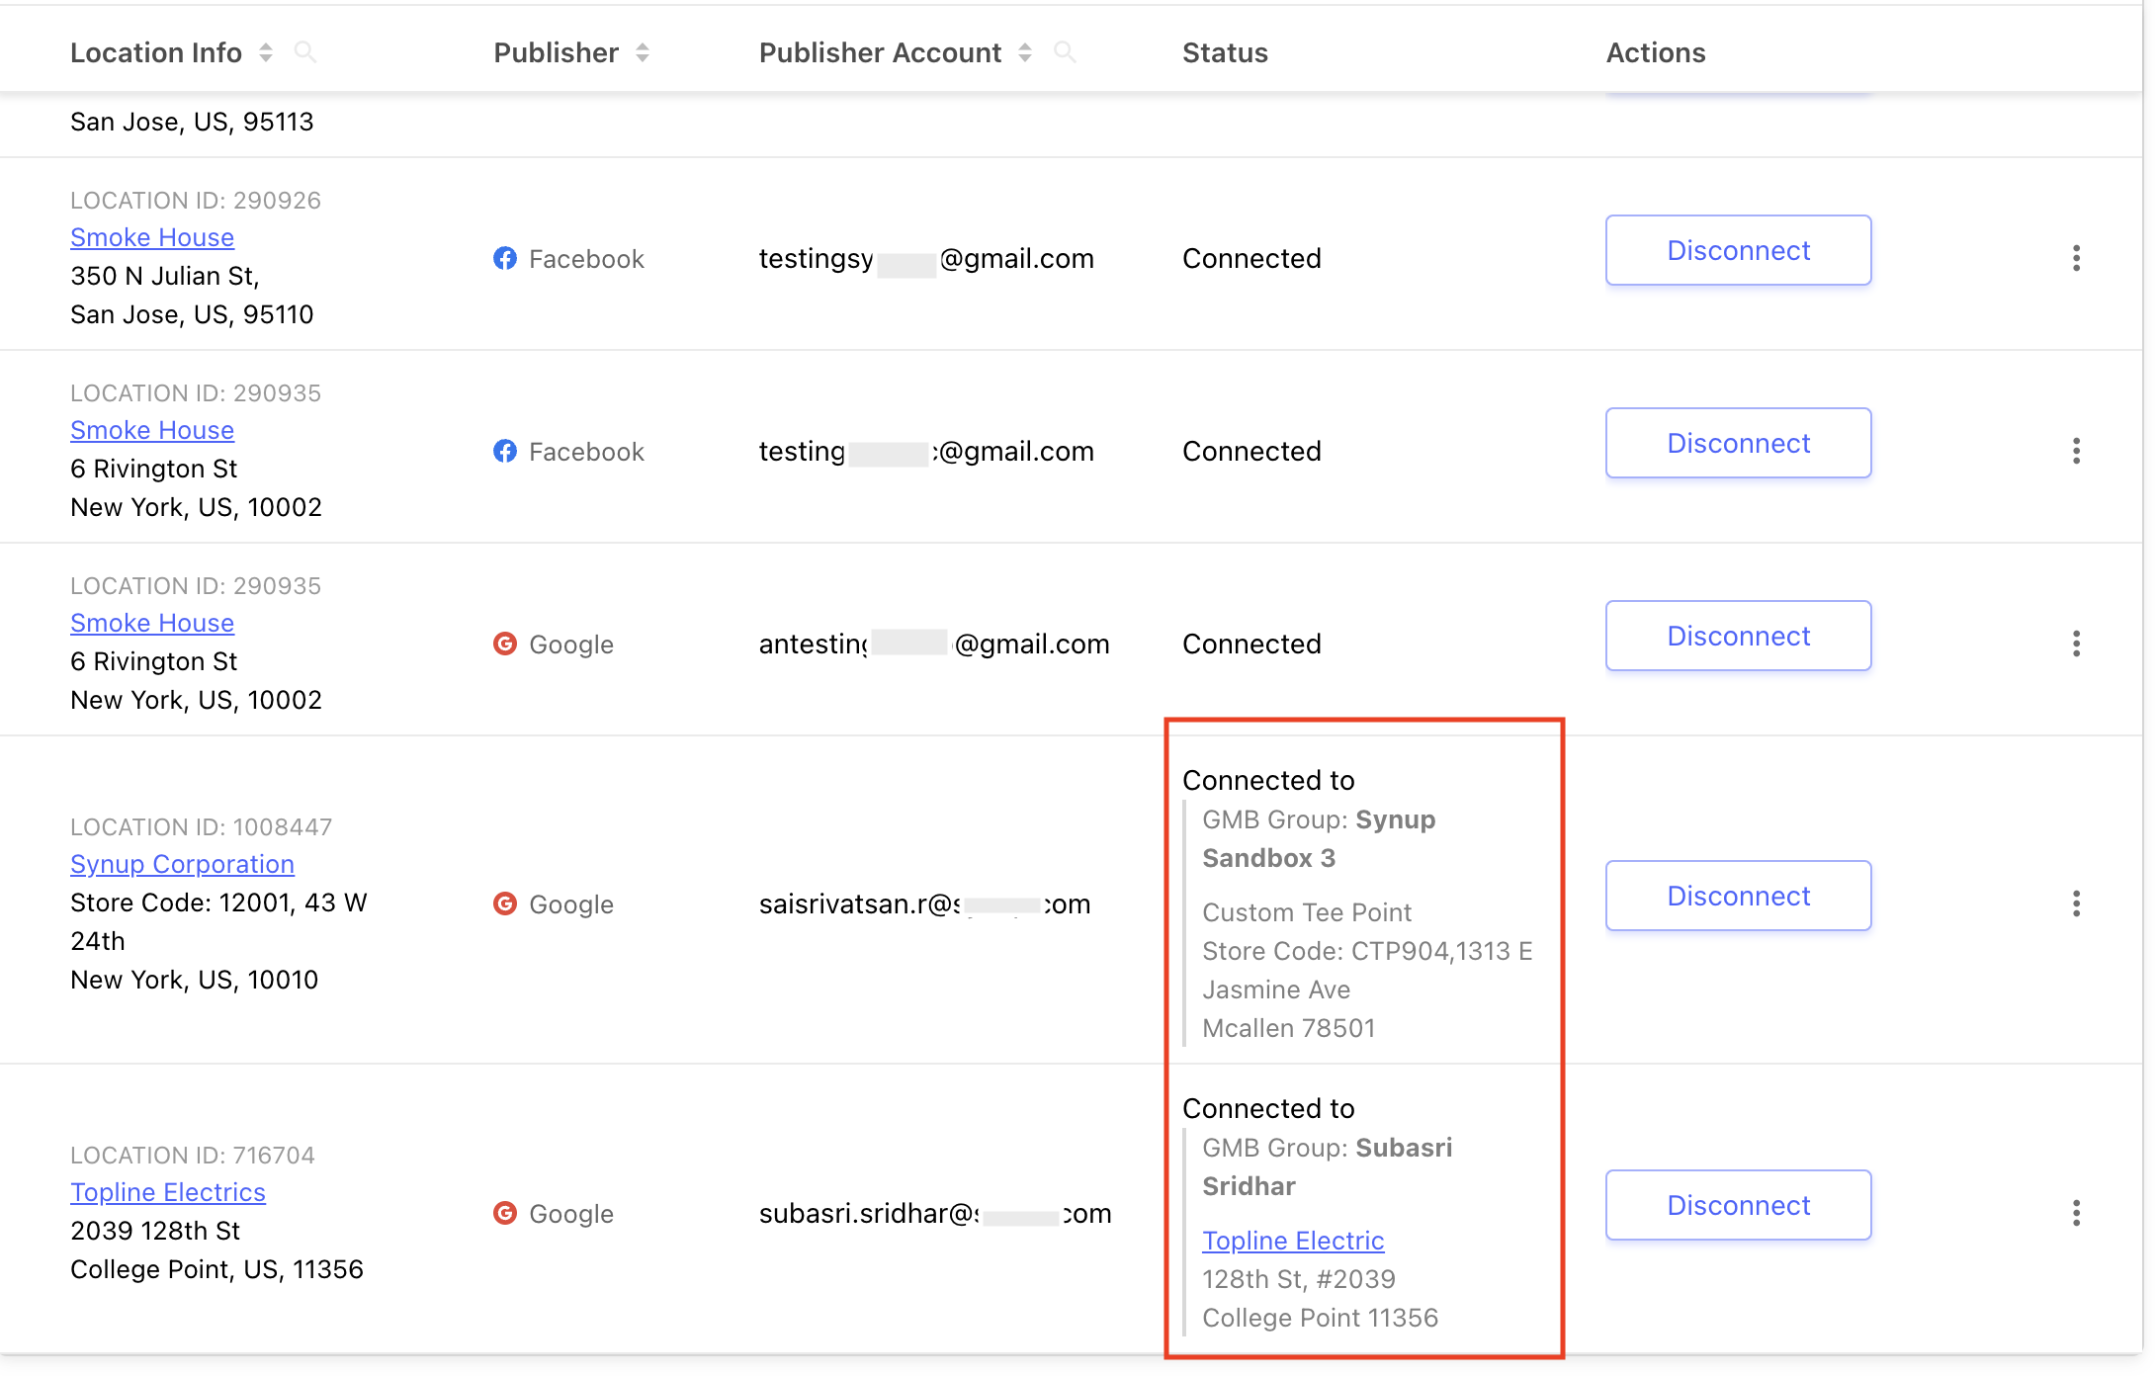This screenshot has width=2155, height=1376.
Task: Sort by the Publisher Account column arrows
Action: (x=1025, y=52)
